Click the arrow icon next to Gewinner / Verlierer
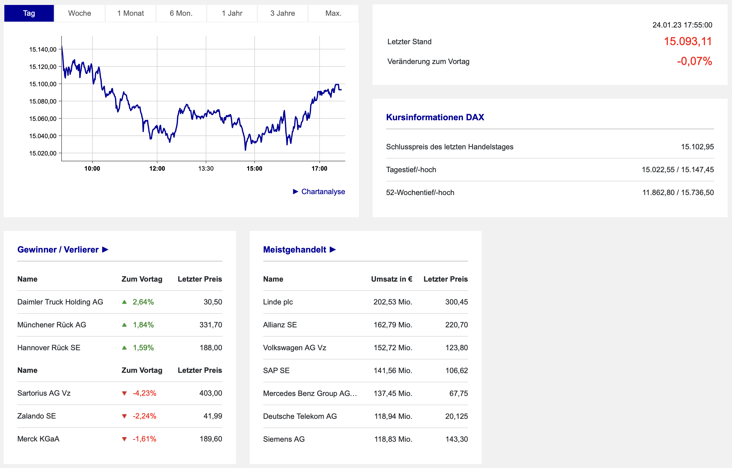This screenshot has width=732, height=468. tap(105, 249)
